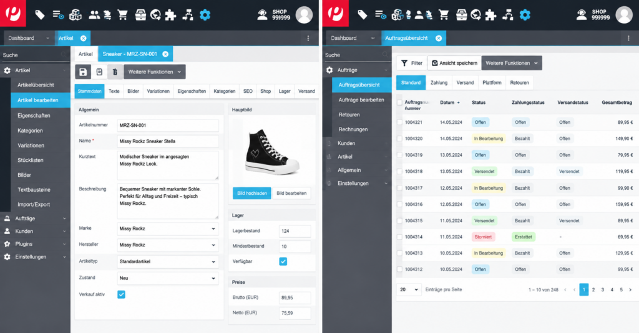Expand the Artikeltyp dropdown
The image size is (639, 333).
pos(168,262)
